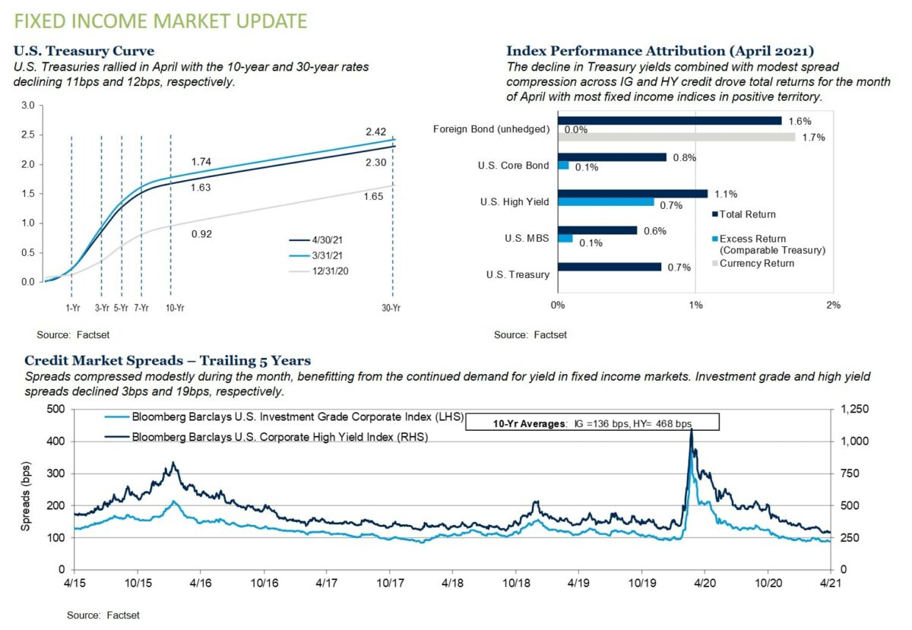Click the Fixed Income Market Update title

point(161,21)
